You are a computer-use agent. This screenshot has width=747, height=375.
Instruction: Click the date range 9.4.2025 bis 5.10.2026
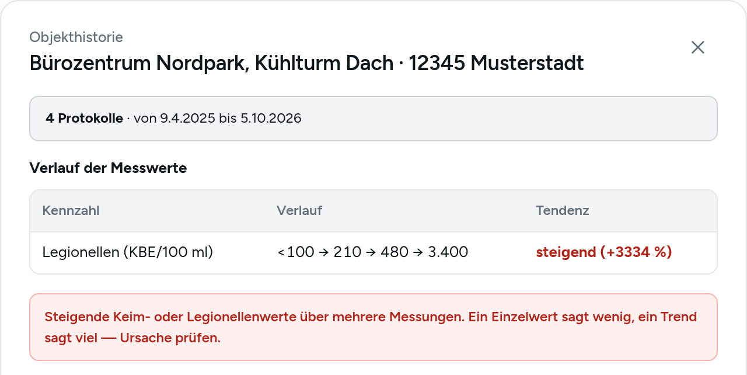[218, 119]
